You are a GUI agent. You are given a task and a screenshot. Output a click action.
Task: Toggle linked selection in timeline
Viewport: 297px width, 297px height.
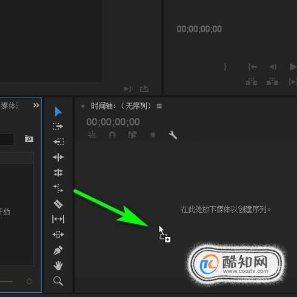click(132, 135)
